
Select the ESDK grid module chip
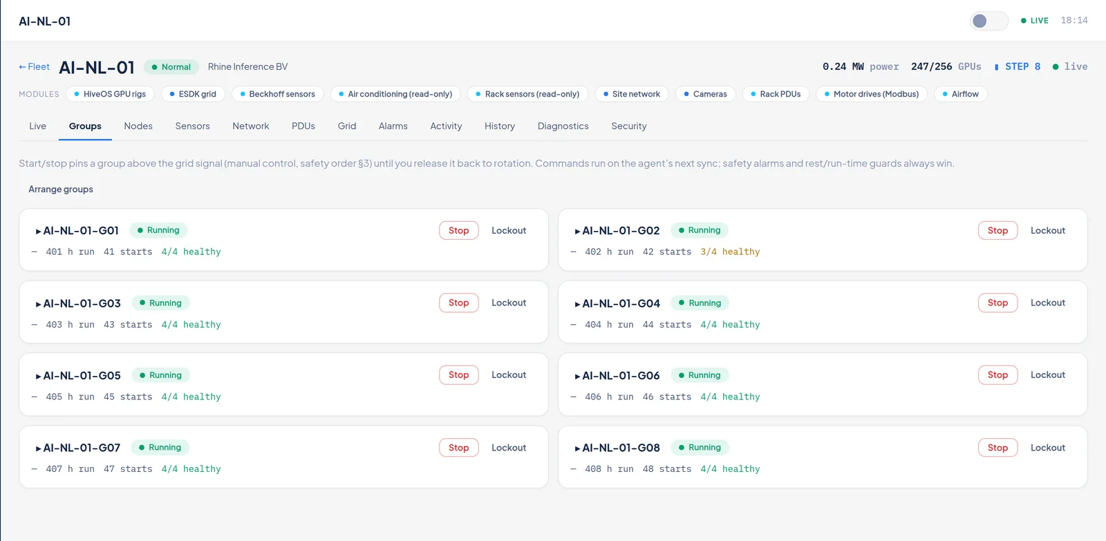193,94
